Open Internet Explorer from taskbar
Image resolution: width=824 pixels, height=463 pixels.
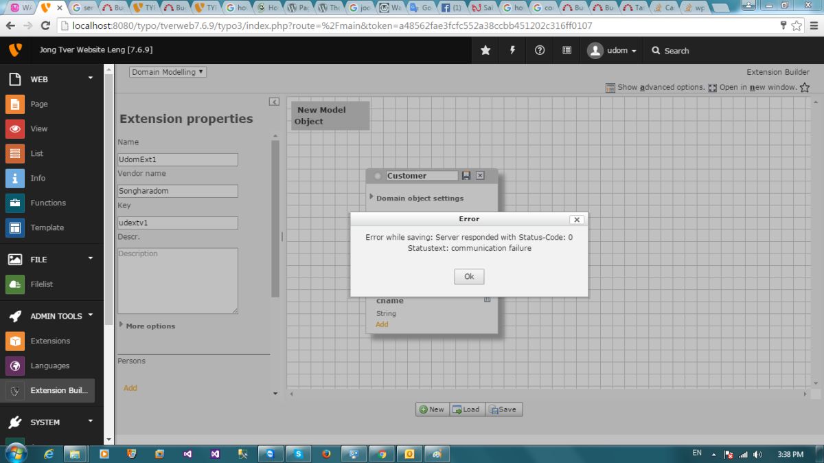(49, 454)
